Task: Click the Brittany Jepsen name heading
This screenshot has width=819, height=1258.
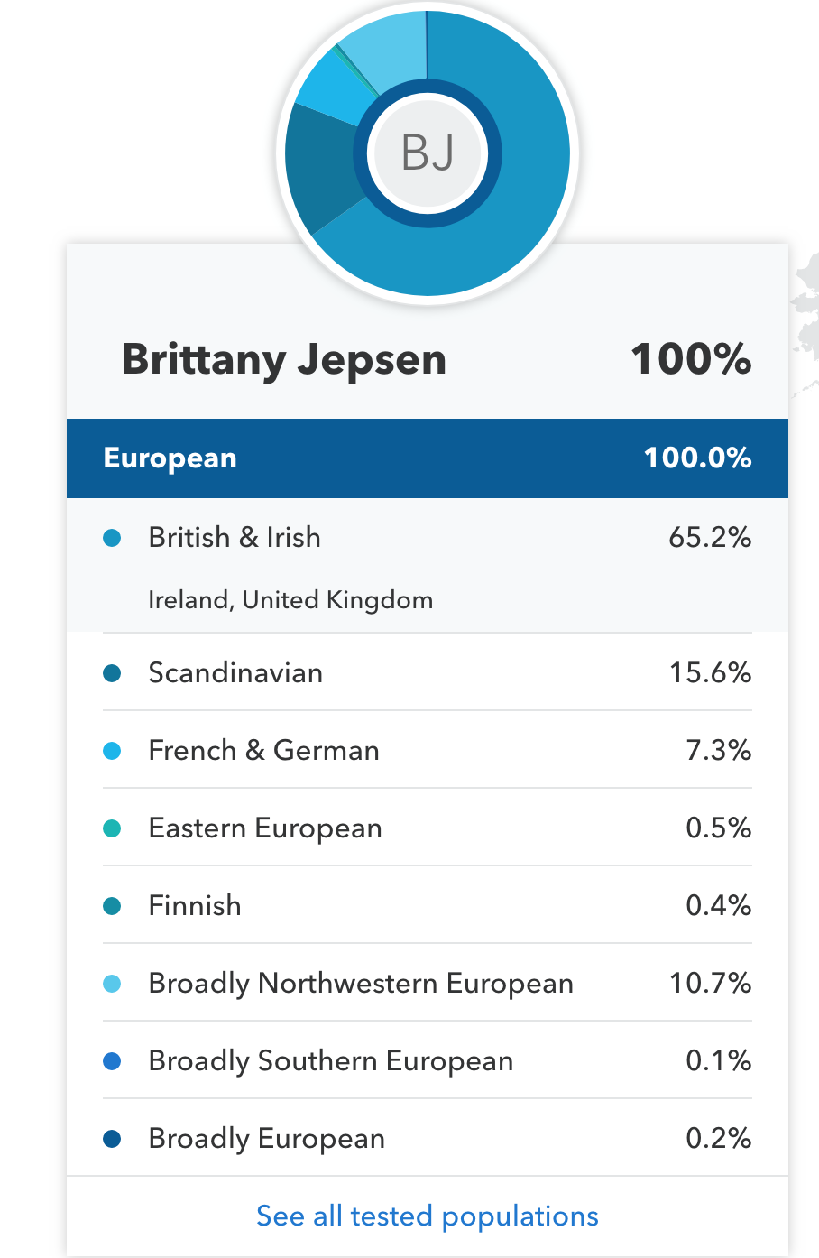Action: pos(284,359)
